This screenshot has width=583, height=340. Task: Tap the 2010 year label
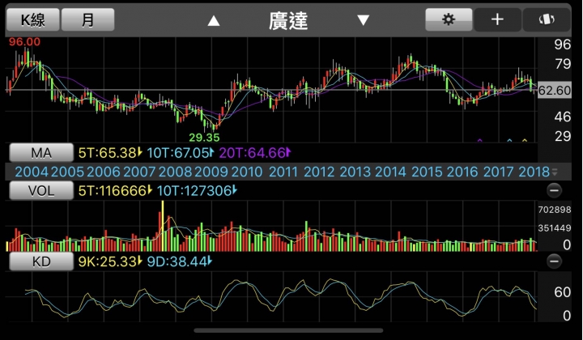pos(247,172)
